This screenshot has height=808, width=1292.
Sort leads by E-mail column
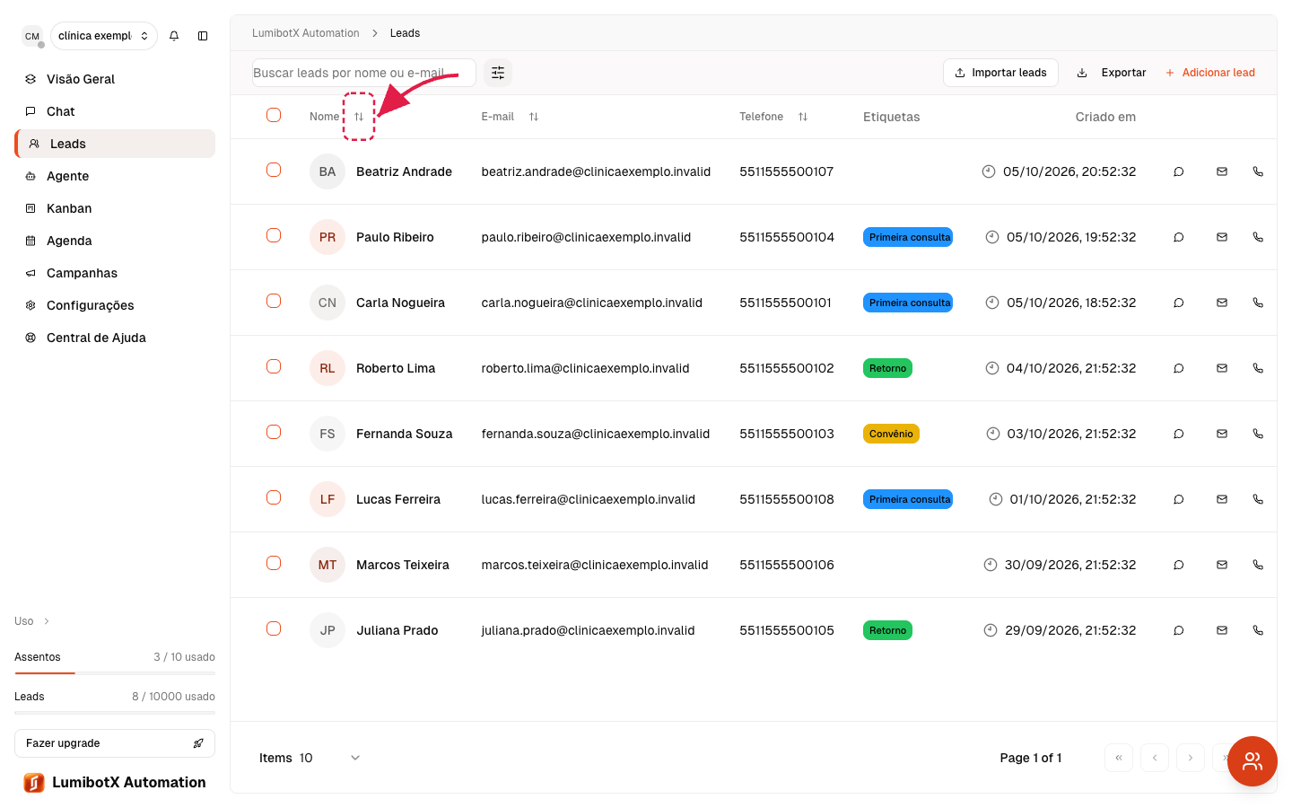click(534, 117)
